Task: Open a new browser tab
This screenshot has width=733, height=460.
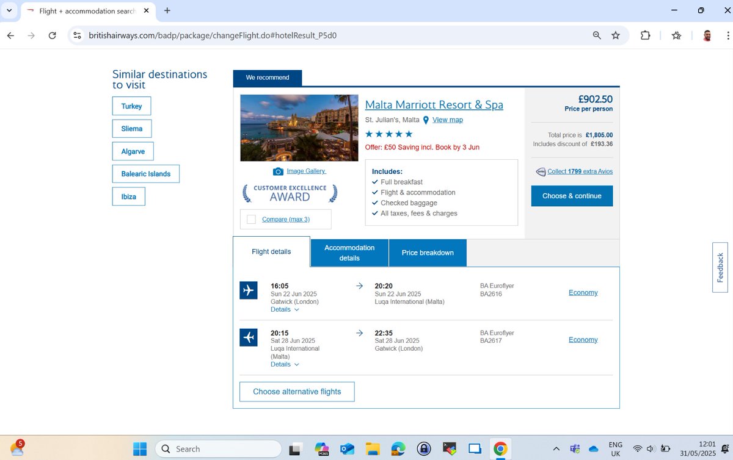Action: 167,10
